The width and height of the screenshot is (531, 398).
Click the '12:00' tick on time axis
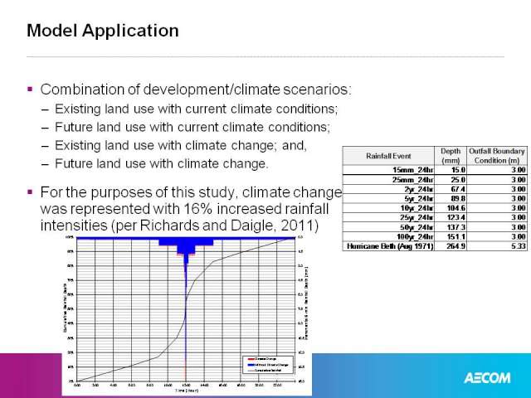(x=186, y=385)
